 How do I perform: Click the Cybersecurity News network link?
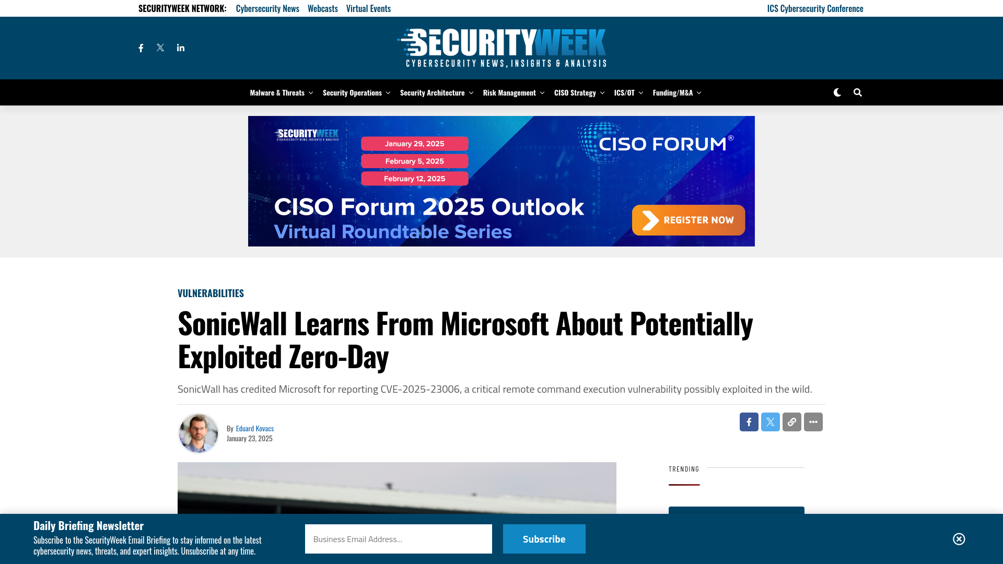267,8
